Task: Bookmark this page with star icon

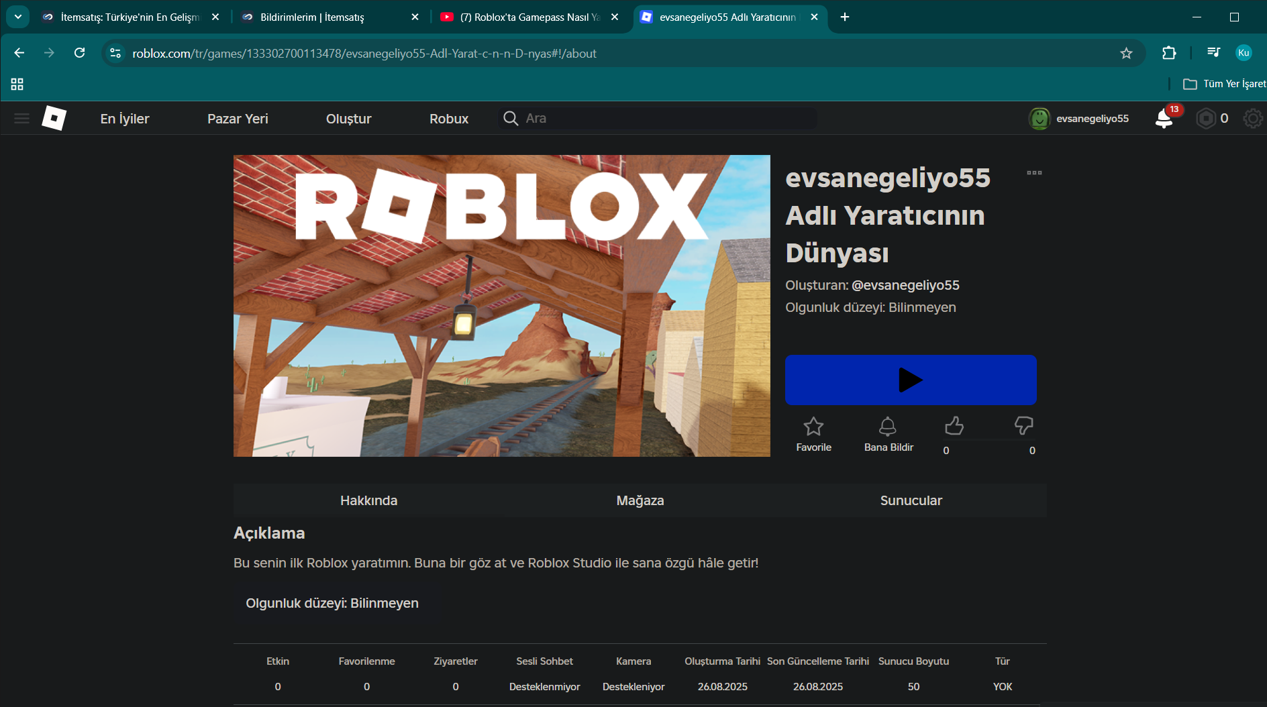Action: point(1126,53)
